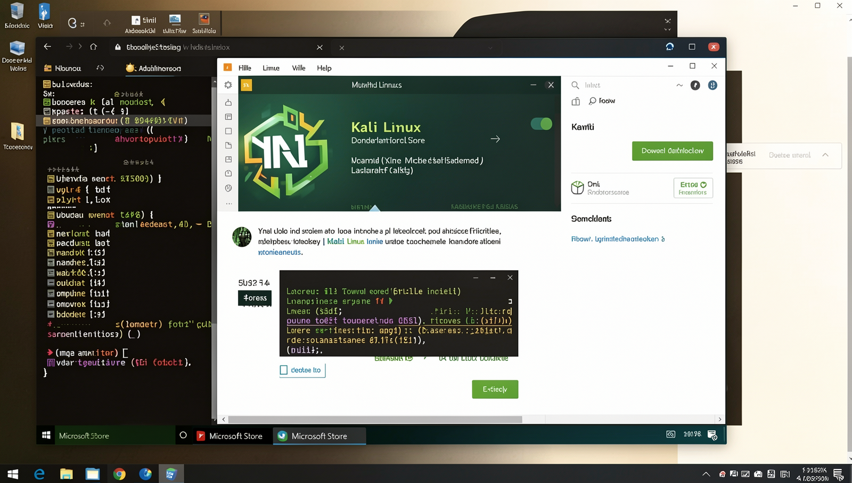
Task: Collapse the Duetce ıınerol panel chevron
Action: click(825, 155)
